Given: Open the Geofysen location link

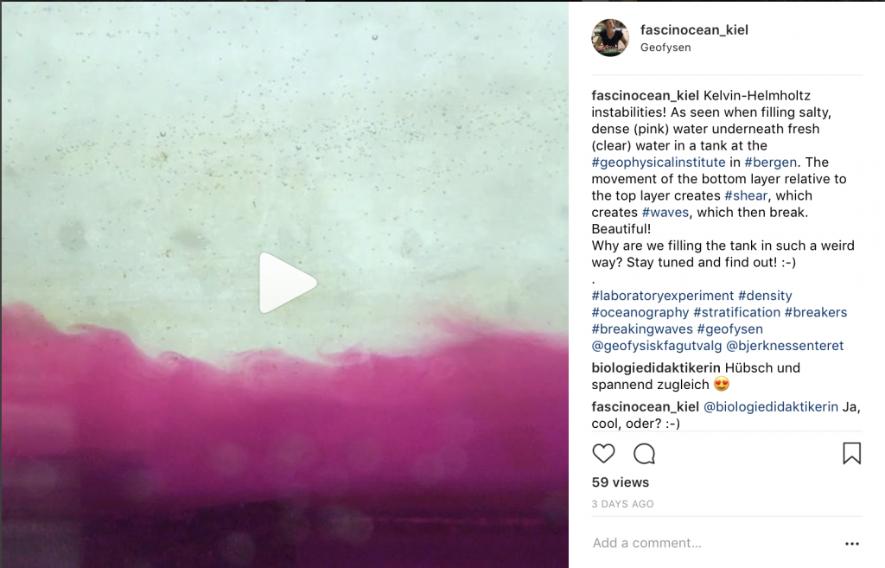Looking at the screenshot, I should click(665, 48).
